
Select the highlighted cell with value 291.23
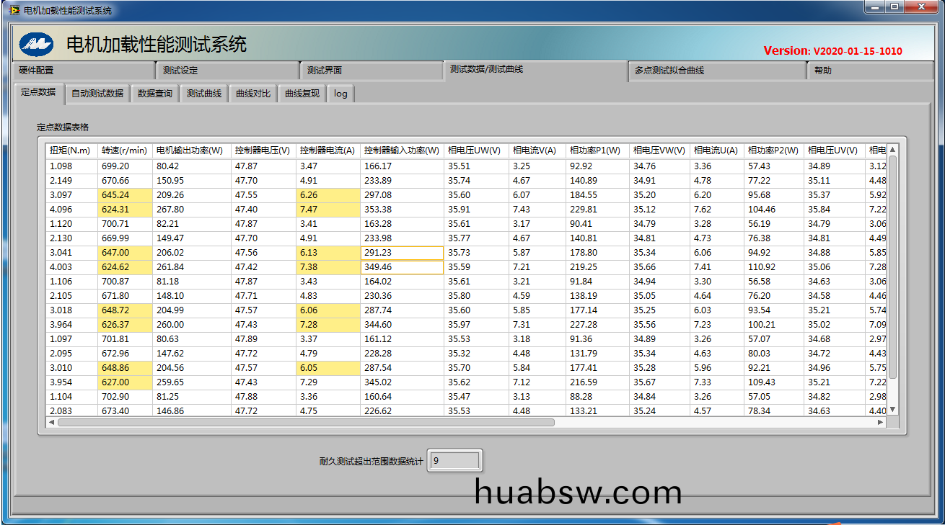point(401,253)
